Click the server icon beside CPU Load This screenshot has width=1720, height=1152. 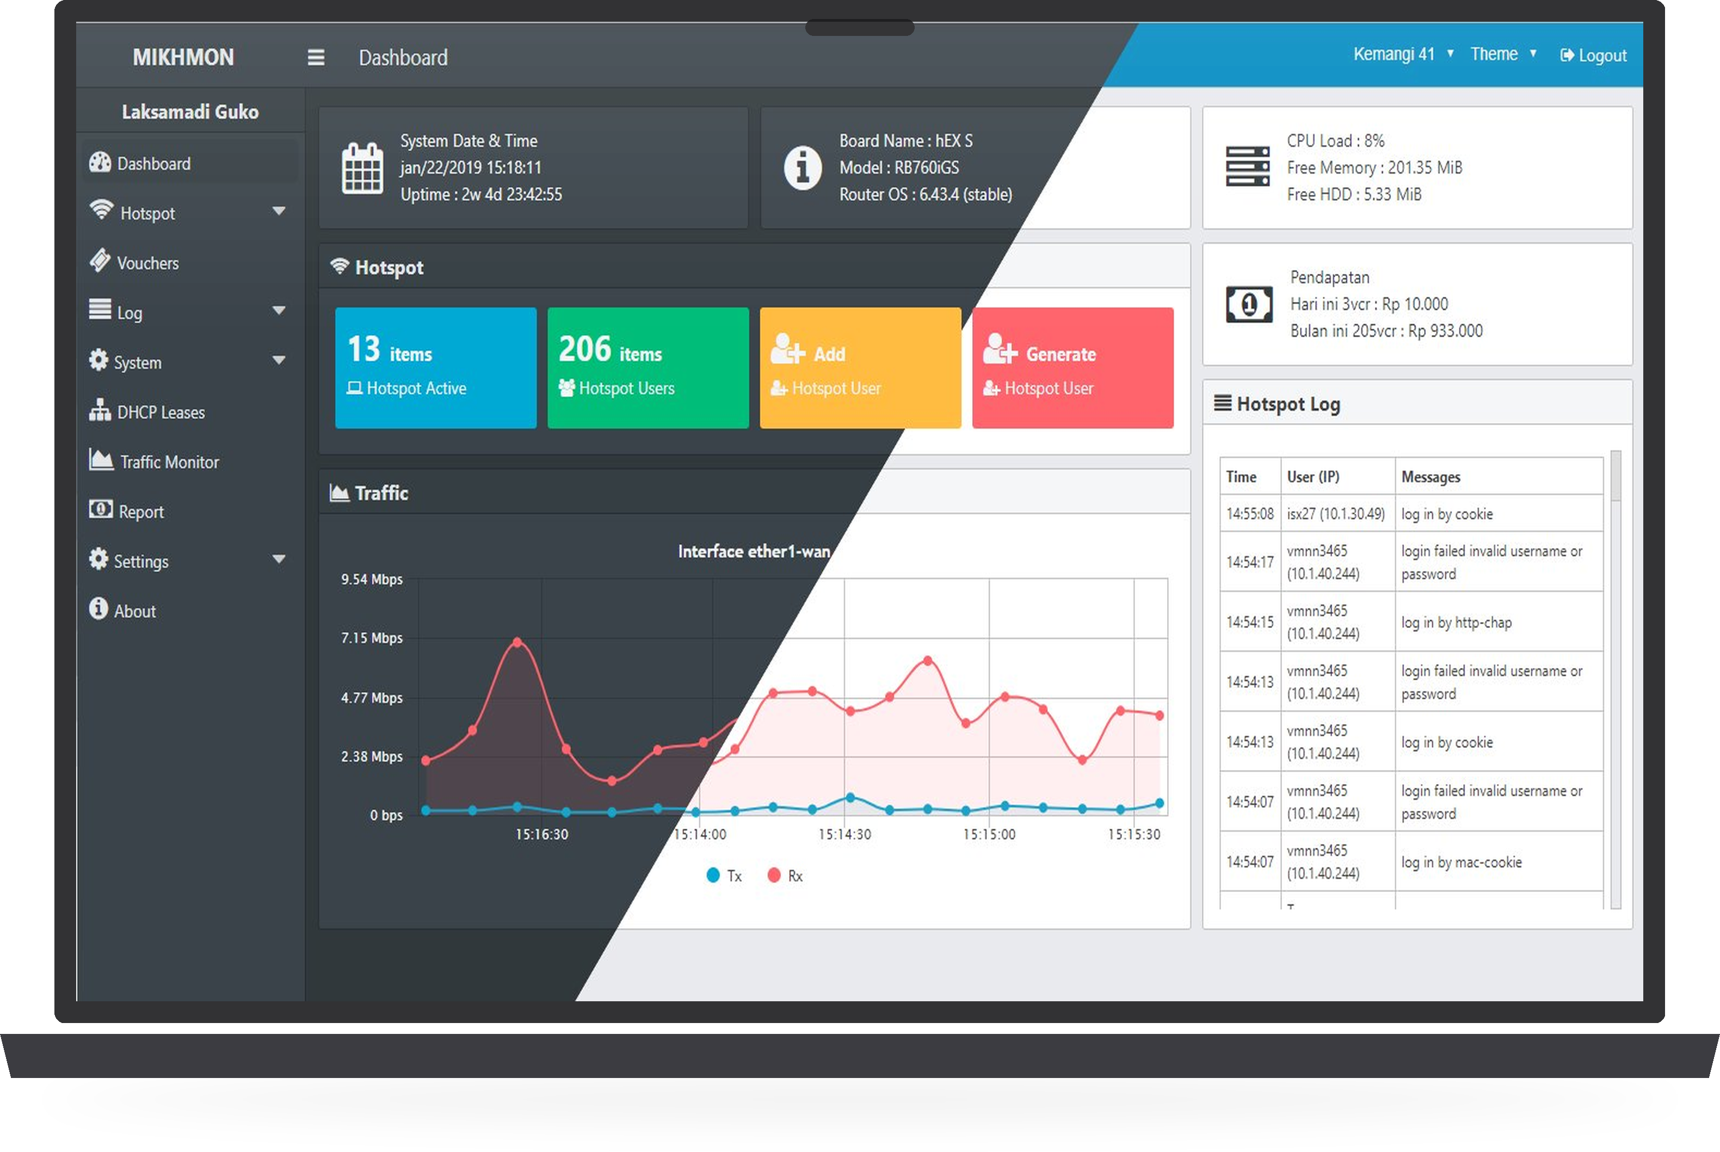click(x=1248, y=166)
